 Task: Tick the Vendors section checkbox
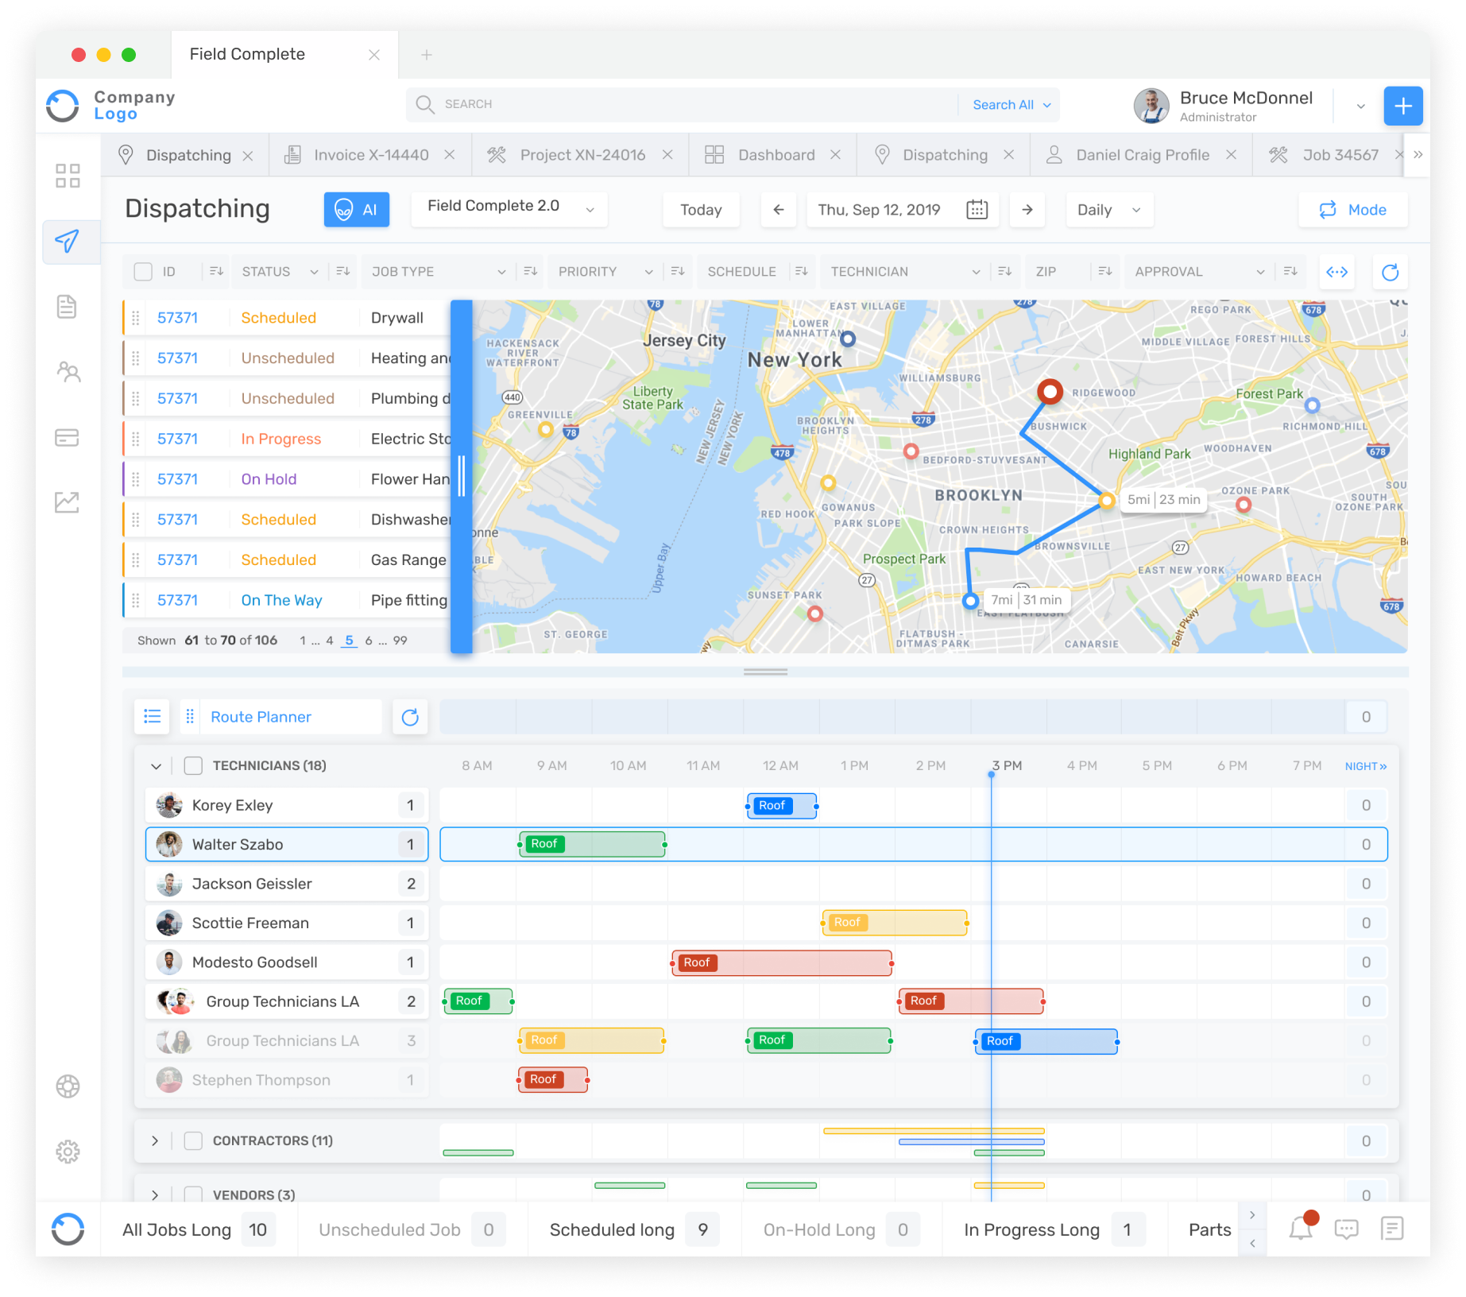coord(192,1194)
